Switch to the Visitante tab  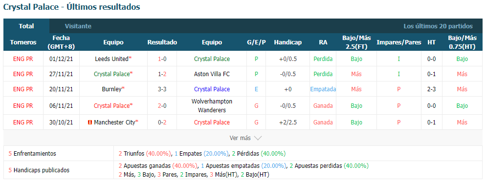click(x=78, y=26)
